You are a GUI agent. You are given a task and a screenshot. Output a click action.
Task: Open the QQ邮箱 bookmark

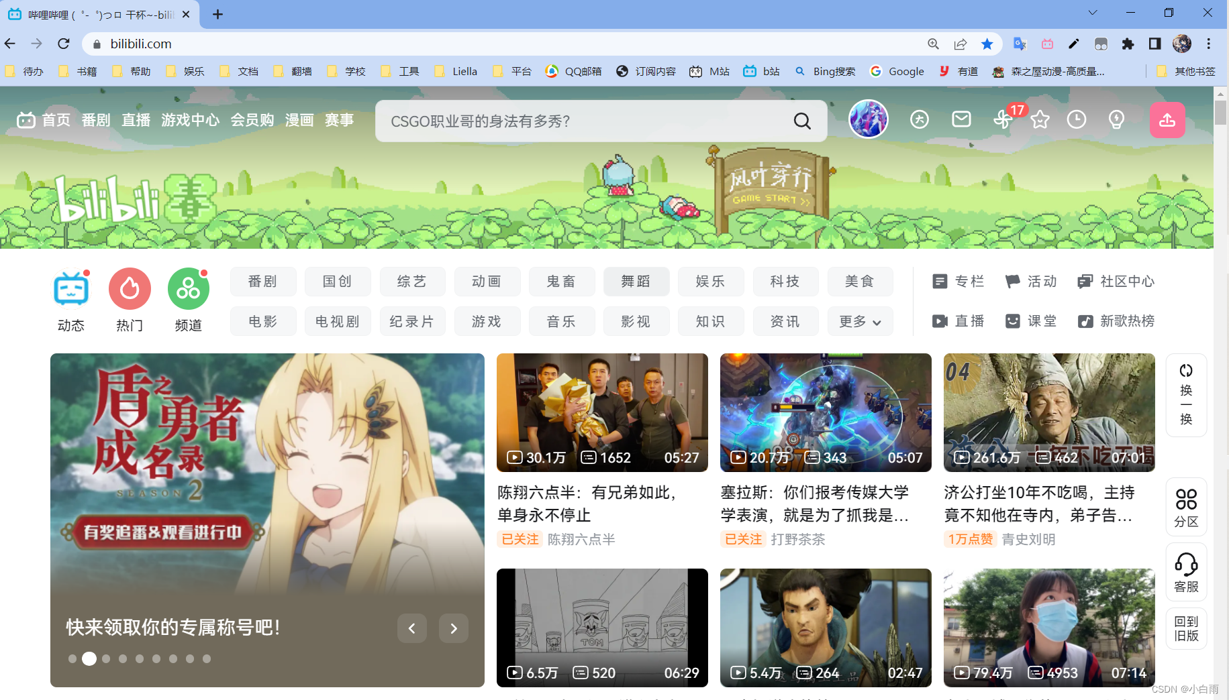[574, 71]
